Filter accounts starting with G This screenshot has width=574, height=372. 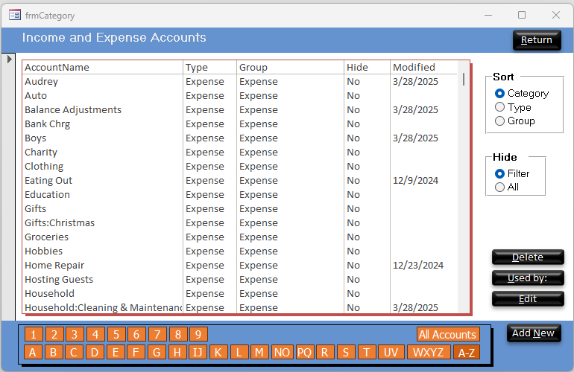click(x=157, y=353)
